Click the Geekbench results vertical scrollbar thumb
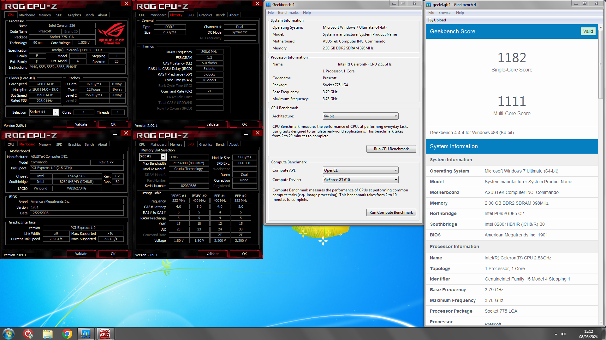 601,64
